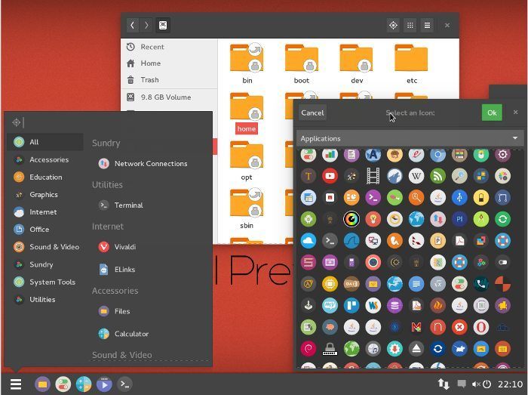Viewport: 528px width, 395px height.
Task: Open the power button in the tray
Action: pyautogui.click(x=487, y=384)
